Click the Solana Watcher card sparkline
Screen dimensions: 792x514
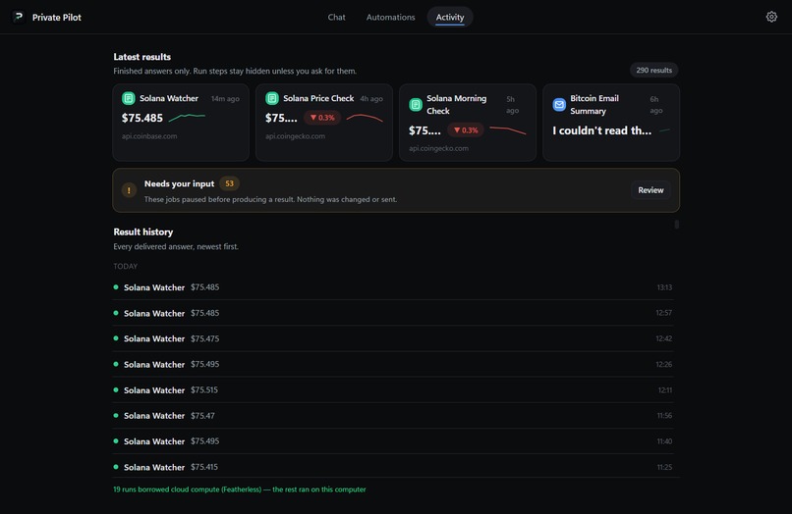pyautogui.click(x=187, y=118)
